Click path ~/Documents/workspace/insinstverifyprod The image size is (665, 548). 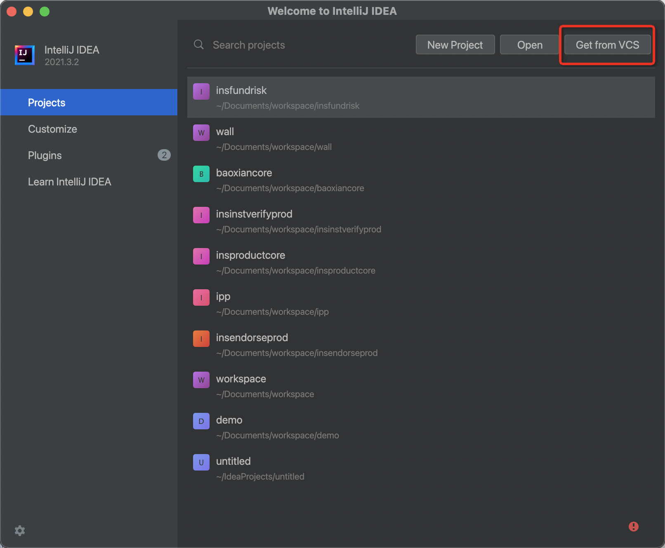tap(299, 230)
